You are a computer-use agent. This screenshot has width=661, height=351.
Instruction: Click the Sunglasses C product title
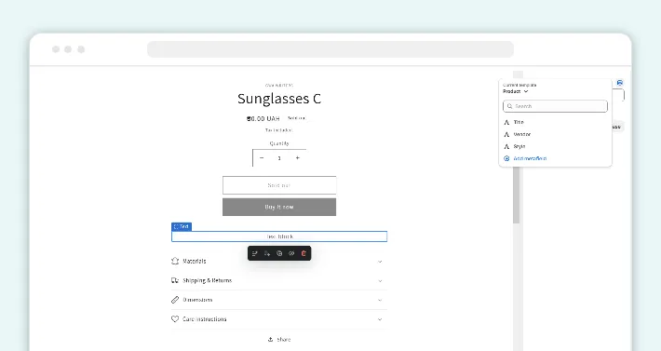click(x=279, y=99)
